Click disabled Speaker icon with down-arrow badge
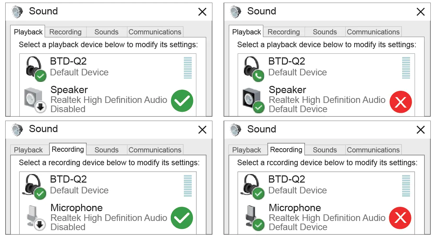 [x=35, y=100]
